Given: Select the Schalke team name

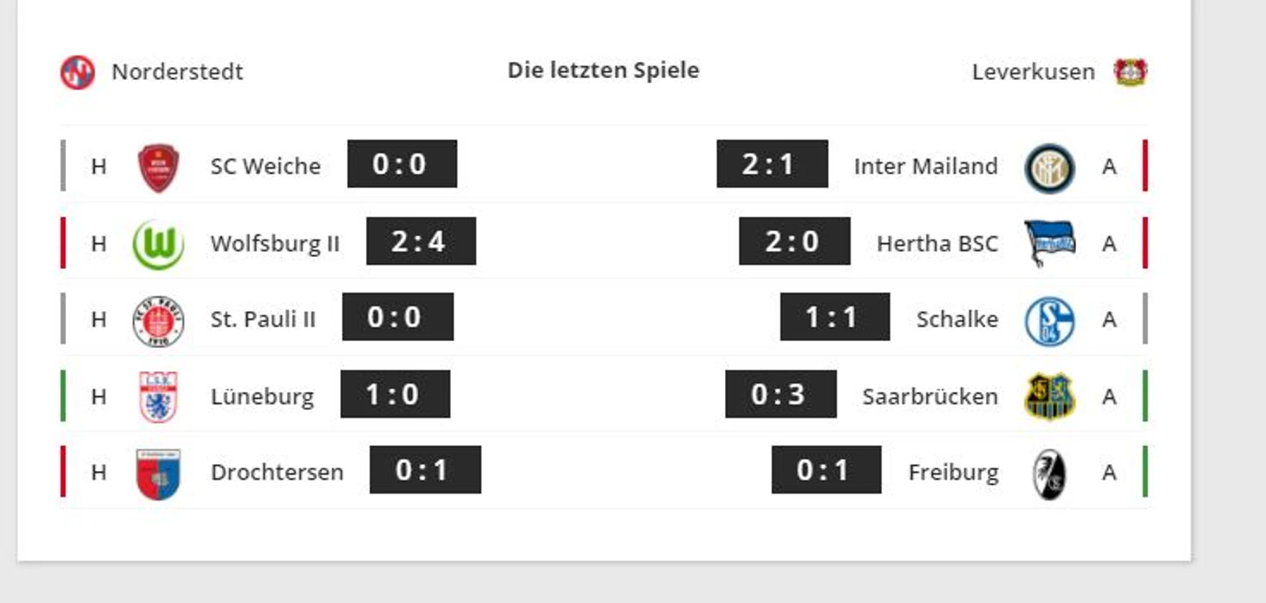Looking at the screenshot, I should click(957, 319).
